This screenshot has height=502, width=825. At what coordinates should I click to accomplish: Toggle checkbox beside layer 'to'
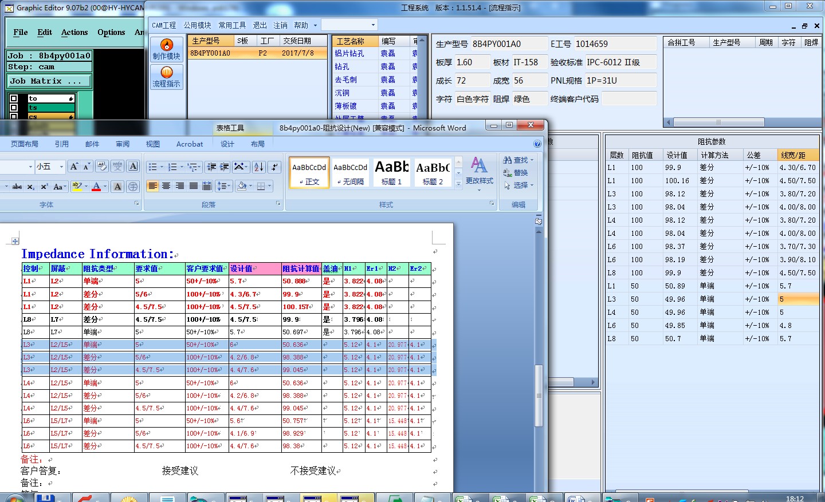14,98
